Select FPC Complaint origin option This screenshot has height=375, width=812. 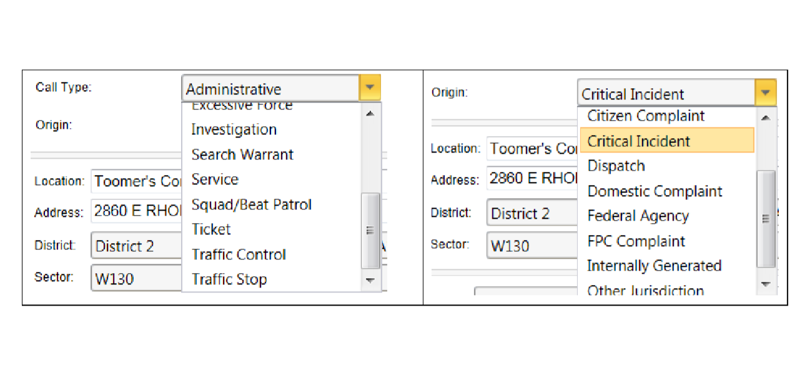(636, 241)
